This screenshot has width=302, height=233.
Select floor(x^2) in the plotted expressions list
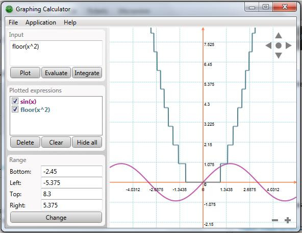[x=35, y=110]
